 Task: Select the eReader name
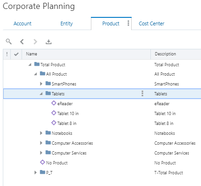coord(65,104)
